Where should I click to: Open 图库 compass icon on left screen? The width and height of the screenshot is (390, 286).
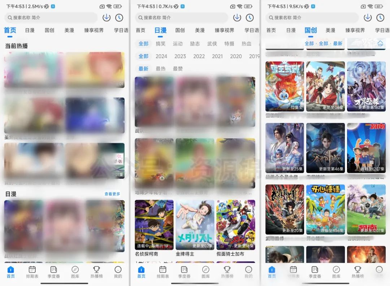(75, 270)
